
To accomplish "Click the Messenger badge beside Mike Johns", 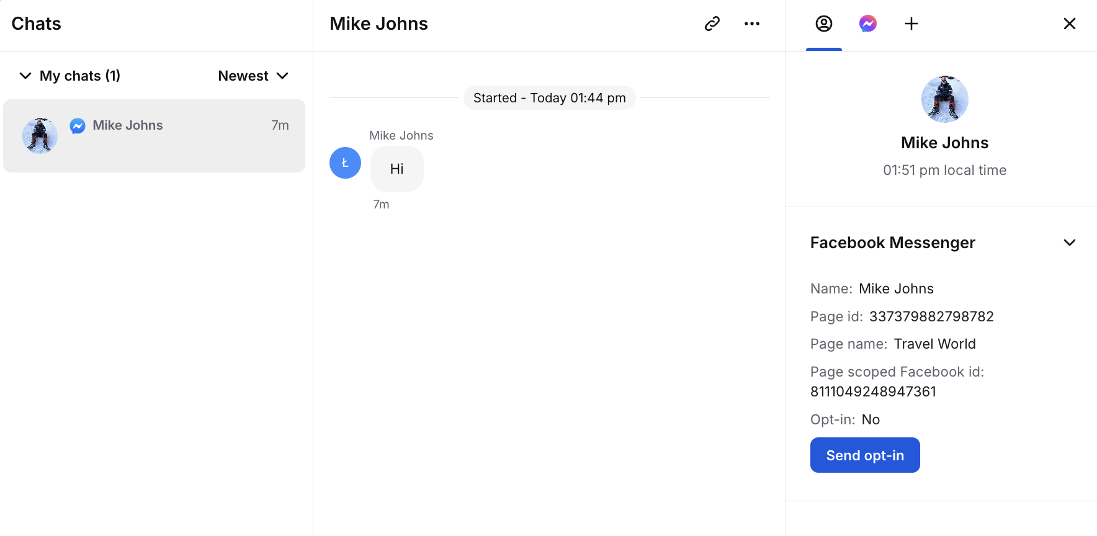I will tap(78, 126).
